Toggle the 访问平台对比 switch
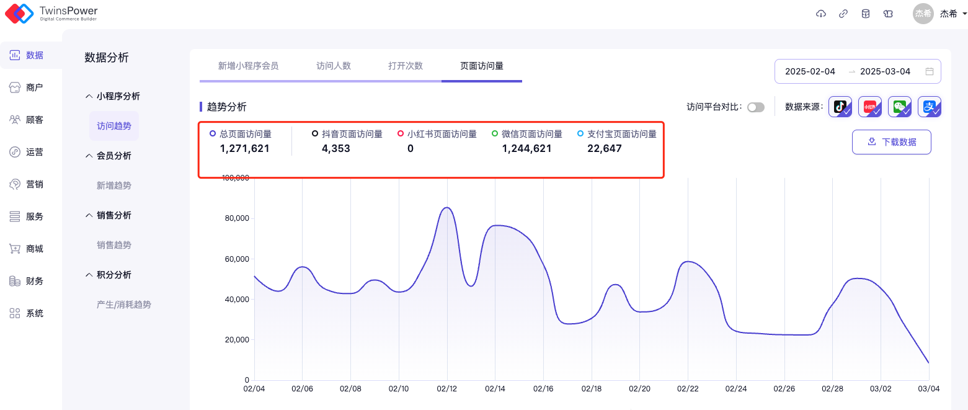 [x=755, y=107]
